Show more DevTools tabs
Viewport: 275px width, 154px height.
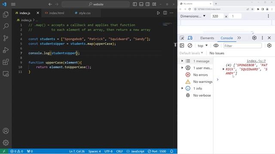click(x=239, y=38)
